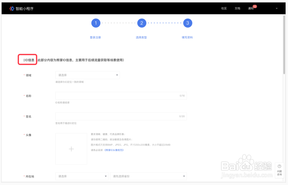This screenshot has height=185, width=288.
Task: Click the plus icon to upload an avatar
Action: coord(71,149)
